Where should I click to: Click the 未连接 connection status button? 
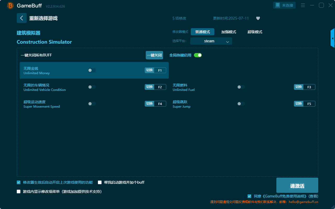point(284,5)
